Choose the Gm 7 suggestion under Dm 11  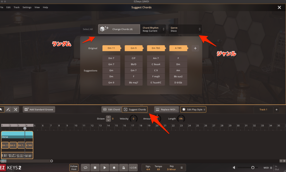(x=111, y=64)
